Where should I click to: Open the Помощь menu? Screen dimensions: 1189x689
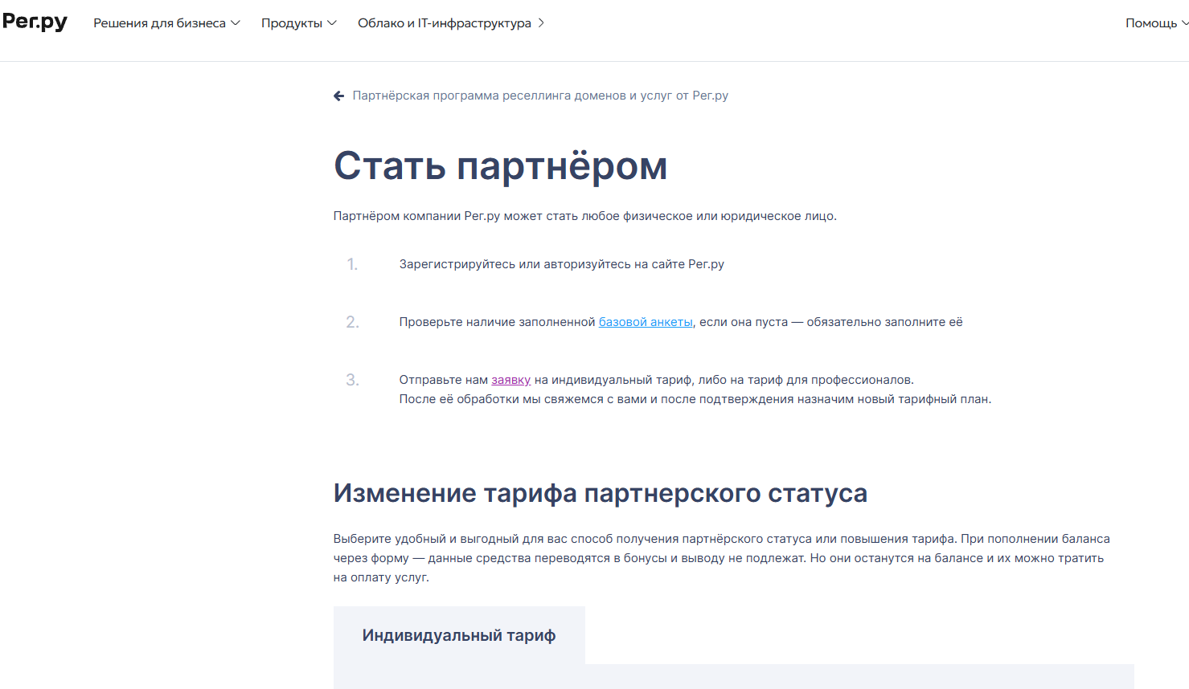tap(1150, 23)
